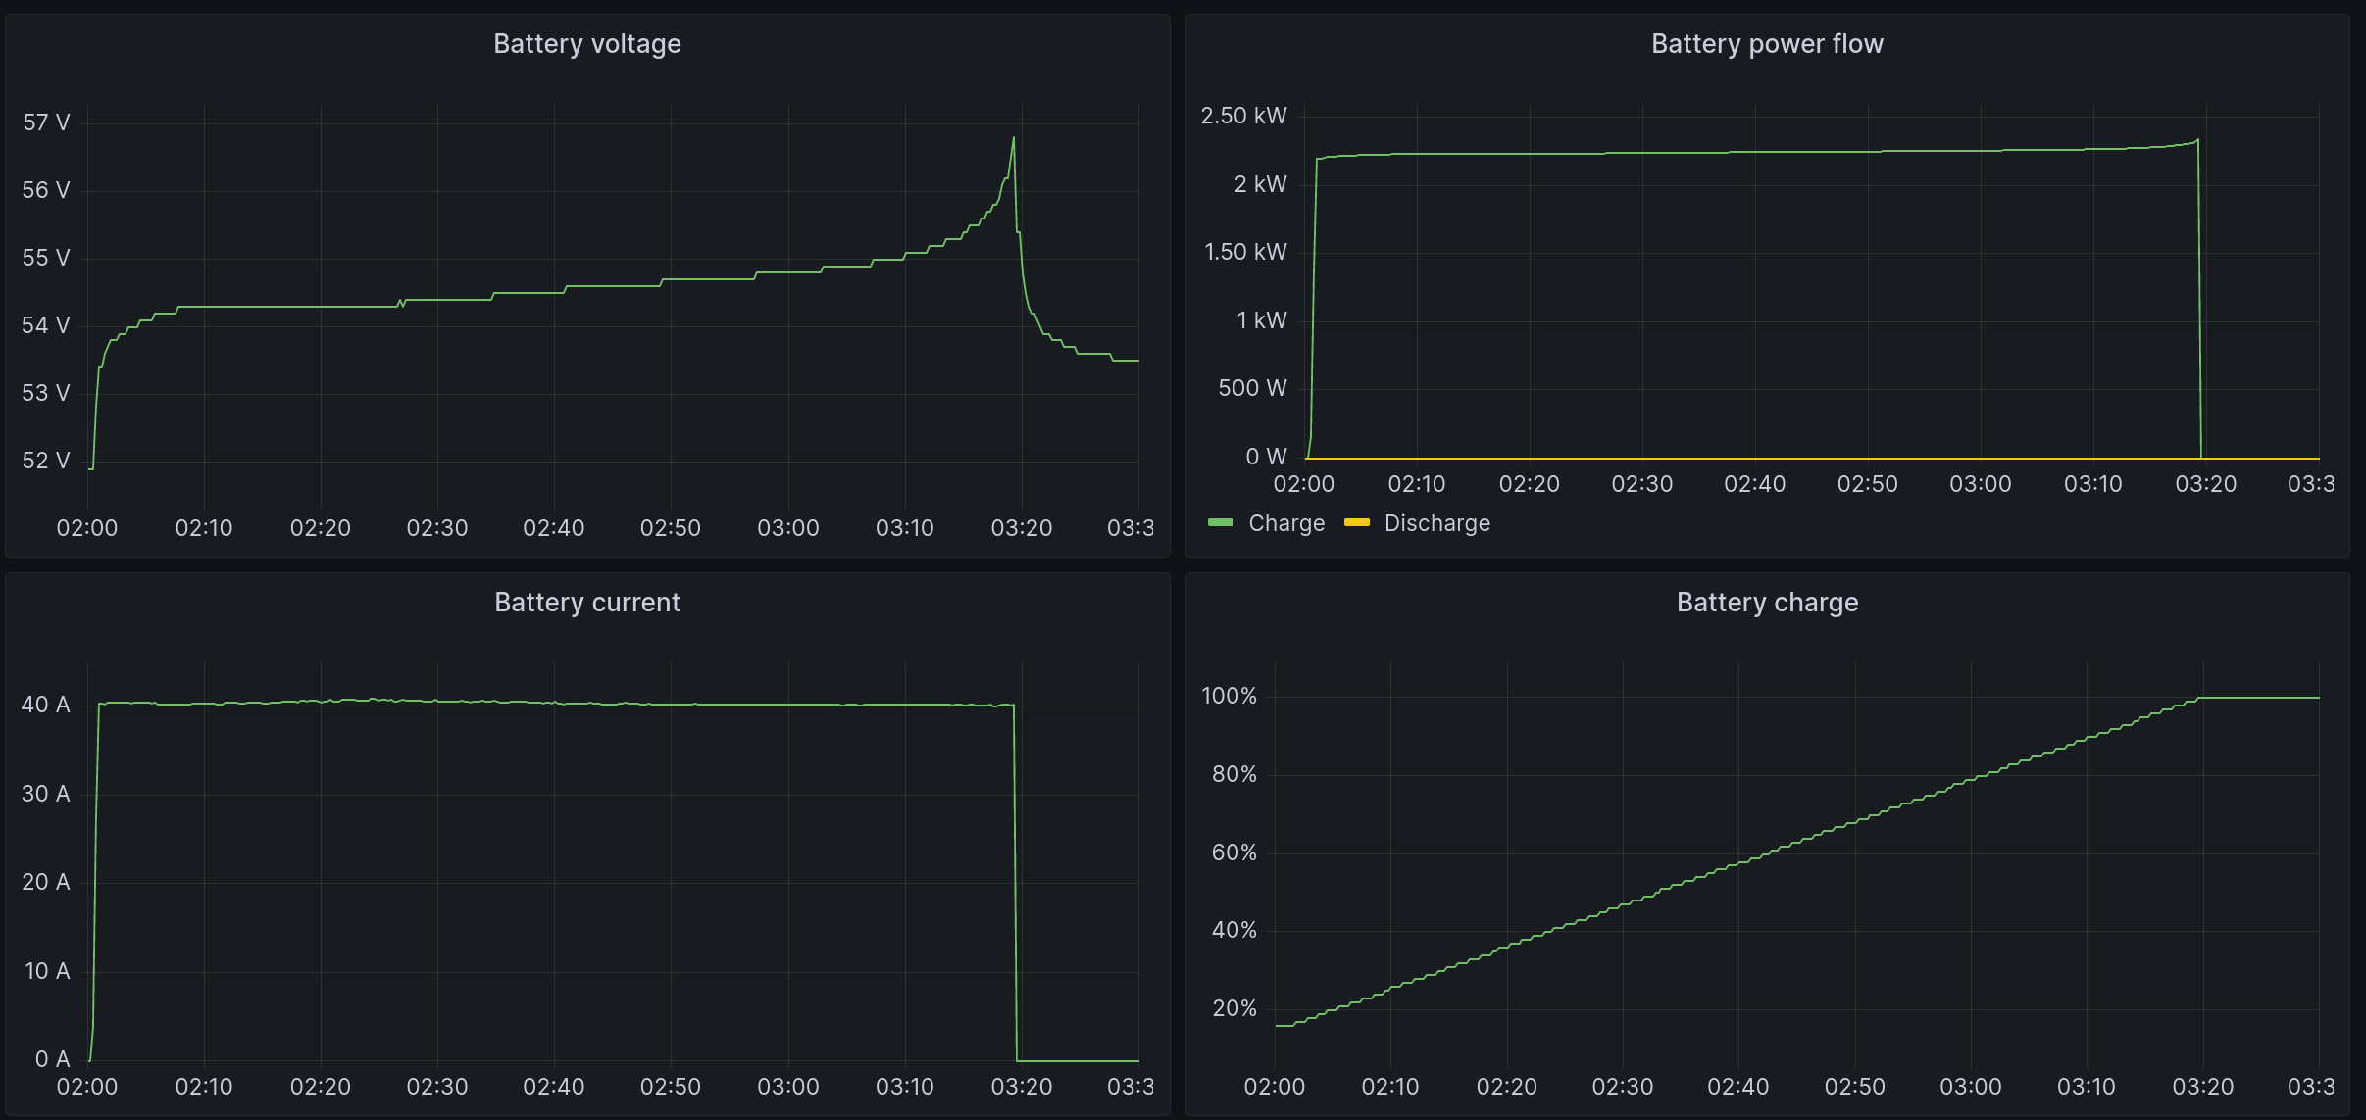This screenshot has width=2366, height=1120.
Task: Click the yellow Discharge color swatch
Action: (x=1357, y=523)
